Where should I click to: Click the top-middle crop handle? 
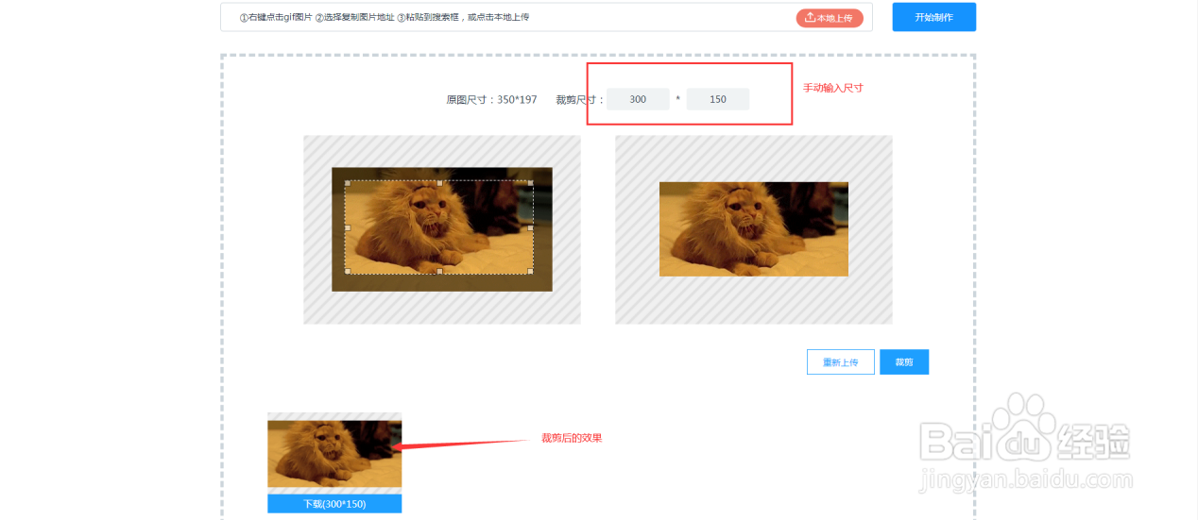(439, 183)
